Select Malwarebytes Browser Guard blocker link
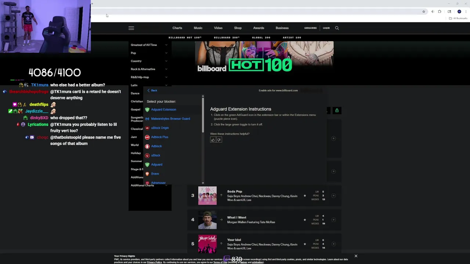The height and width of the screenshot is (264, 470). click(x=170, y=119)
